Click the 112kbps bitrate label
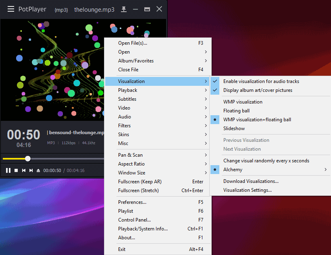The image size is (331, 255). [69, 143]
